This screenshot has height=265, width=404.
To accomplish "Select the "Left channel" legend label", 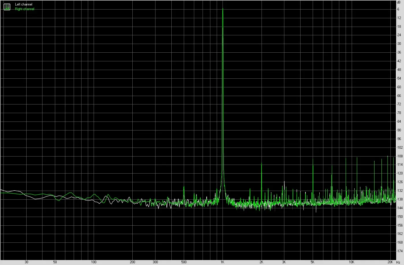I will point(24,4).
